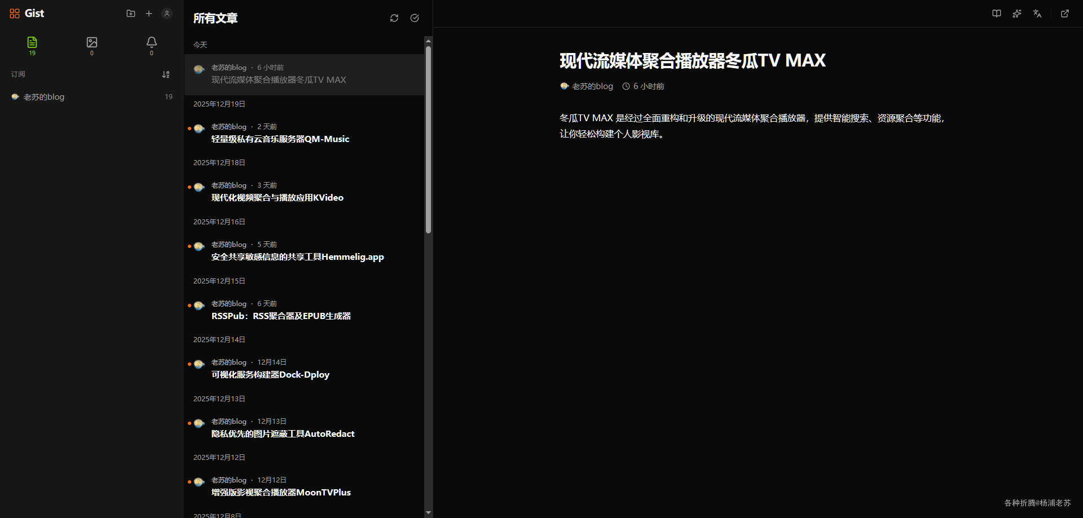Viewport: 1083px width, 518px height.
Task: Open the add folder icon
Action: 131,14
